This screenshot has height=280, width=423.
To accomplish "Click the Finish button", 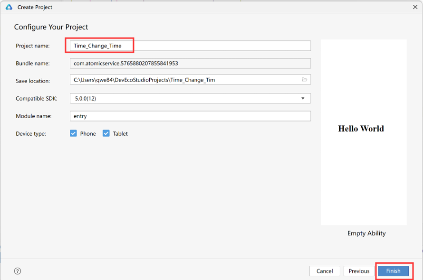I will 393,271.
